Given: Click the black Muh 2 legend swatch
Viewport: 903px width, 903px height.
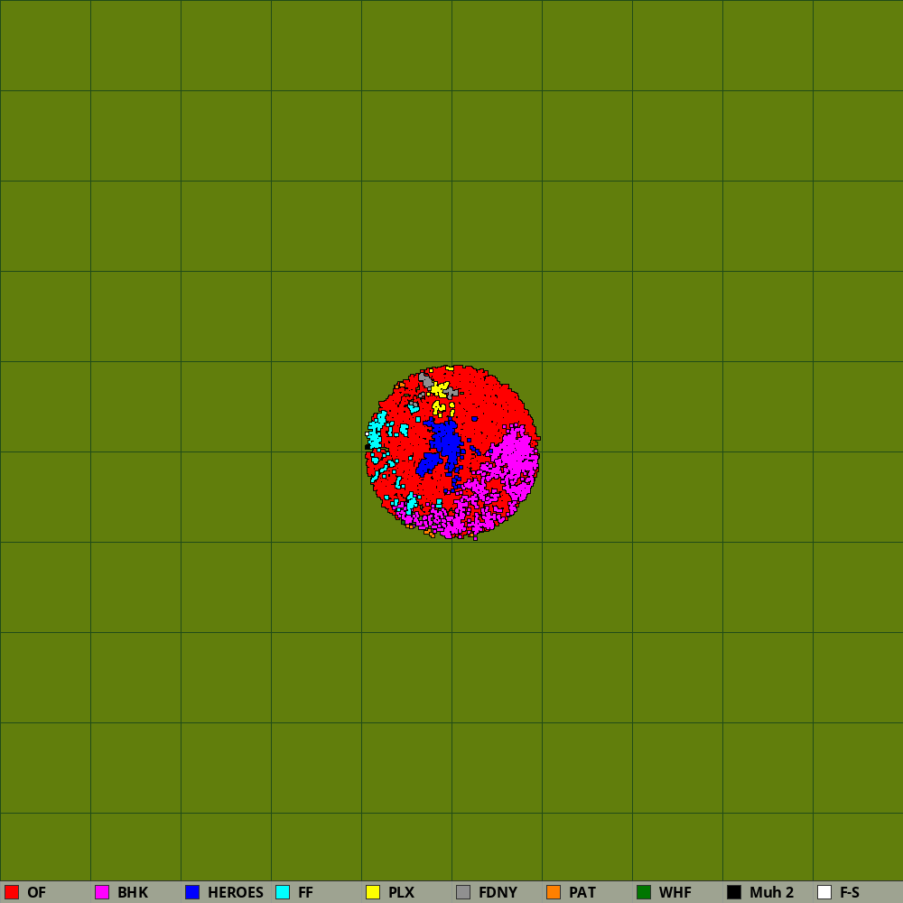Looking at the screenshot, I should 734,892.
